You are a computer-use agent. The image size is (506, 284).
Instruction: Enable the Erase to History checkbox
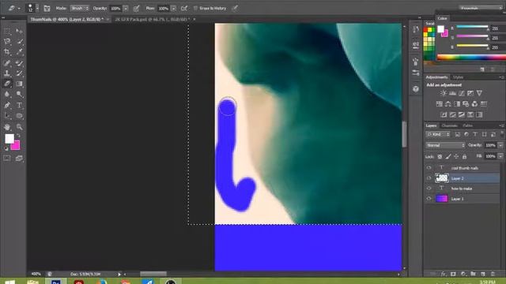pos(195,9)
